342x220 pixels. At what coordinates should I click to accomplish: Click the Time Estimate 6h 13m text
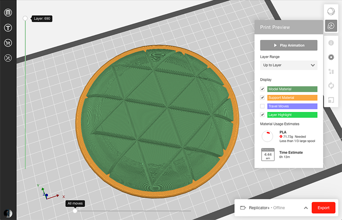291,155
